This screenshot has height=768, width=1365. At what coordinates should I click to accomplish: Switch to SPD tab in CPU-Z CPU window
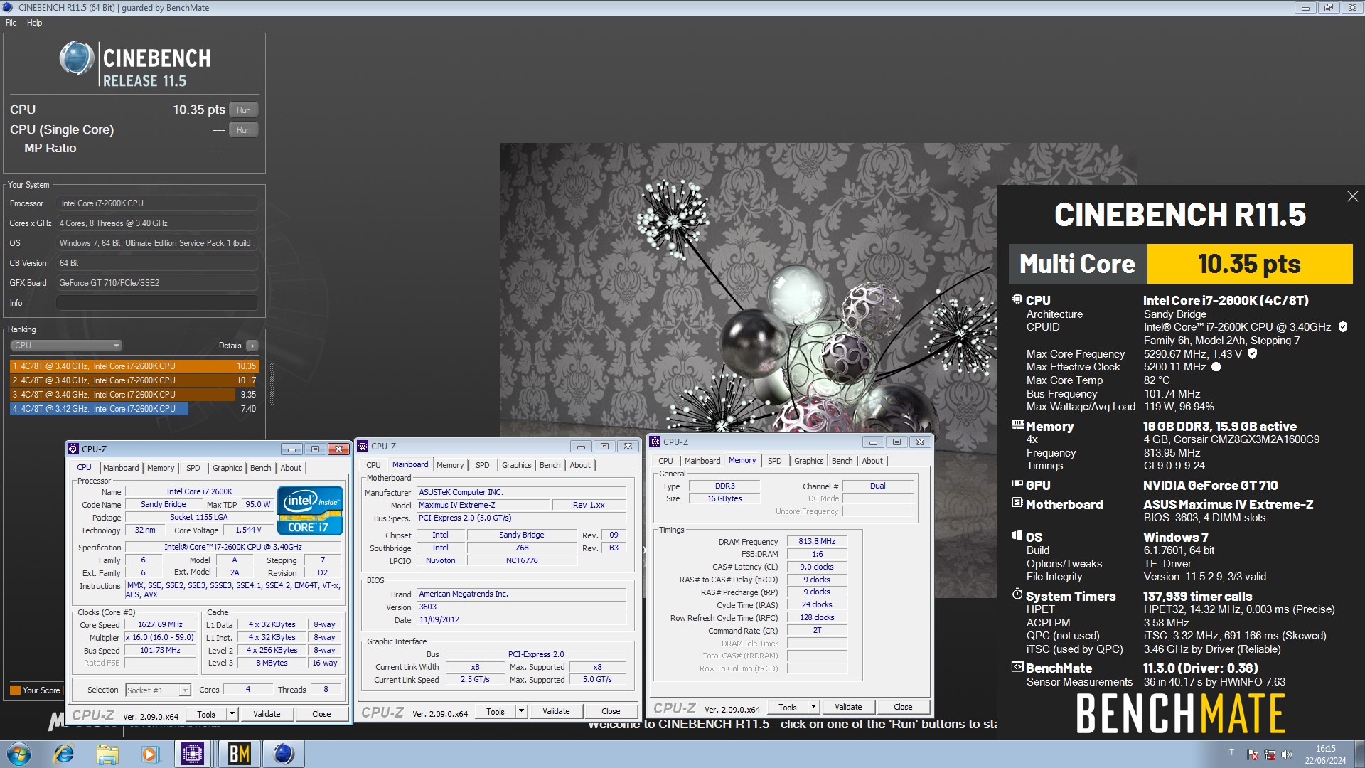pos(193,468)
